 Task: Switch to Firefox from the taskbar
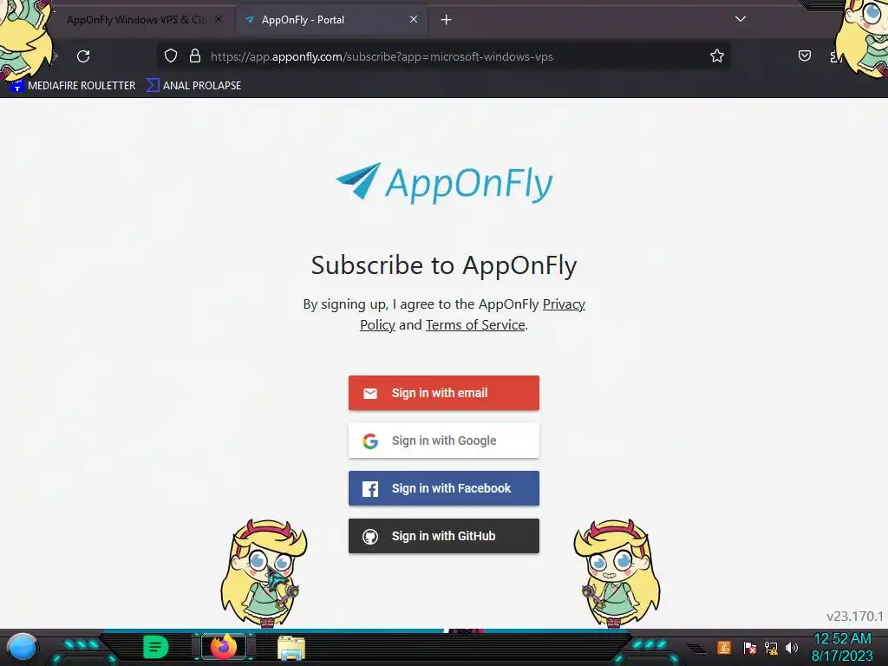click(224, 647)
